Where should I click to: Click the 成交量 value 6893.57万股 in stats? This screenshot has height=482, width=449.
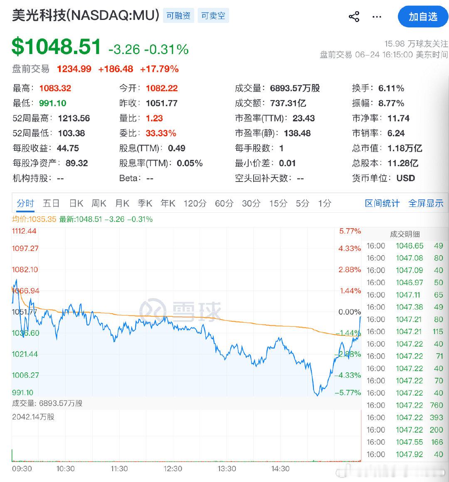(295, 88)
